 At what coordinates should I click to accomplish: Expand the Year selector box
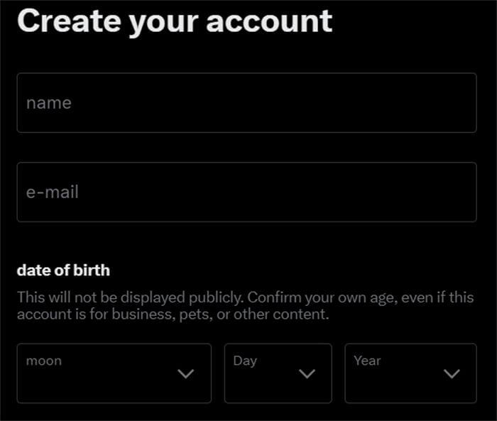pyautogui.click(x=410, y=373)
